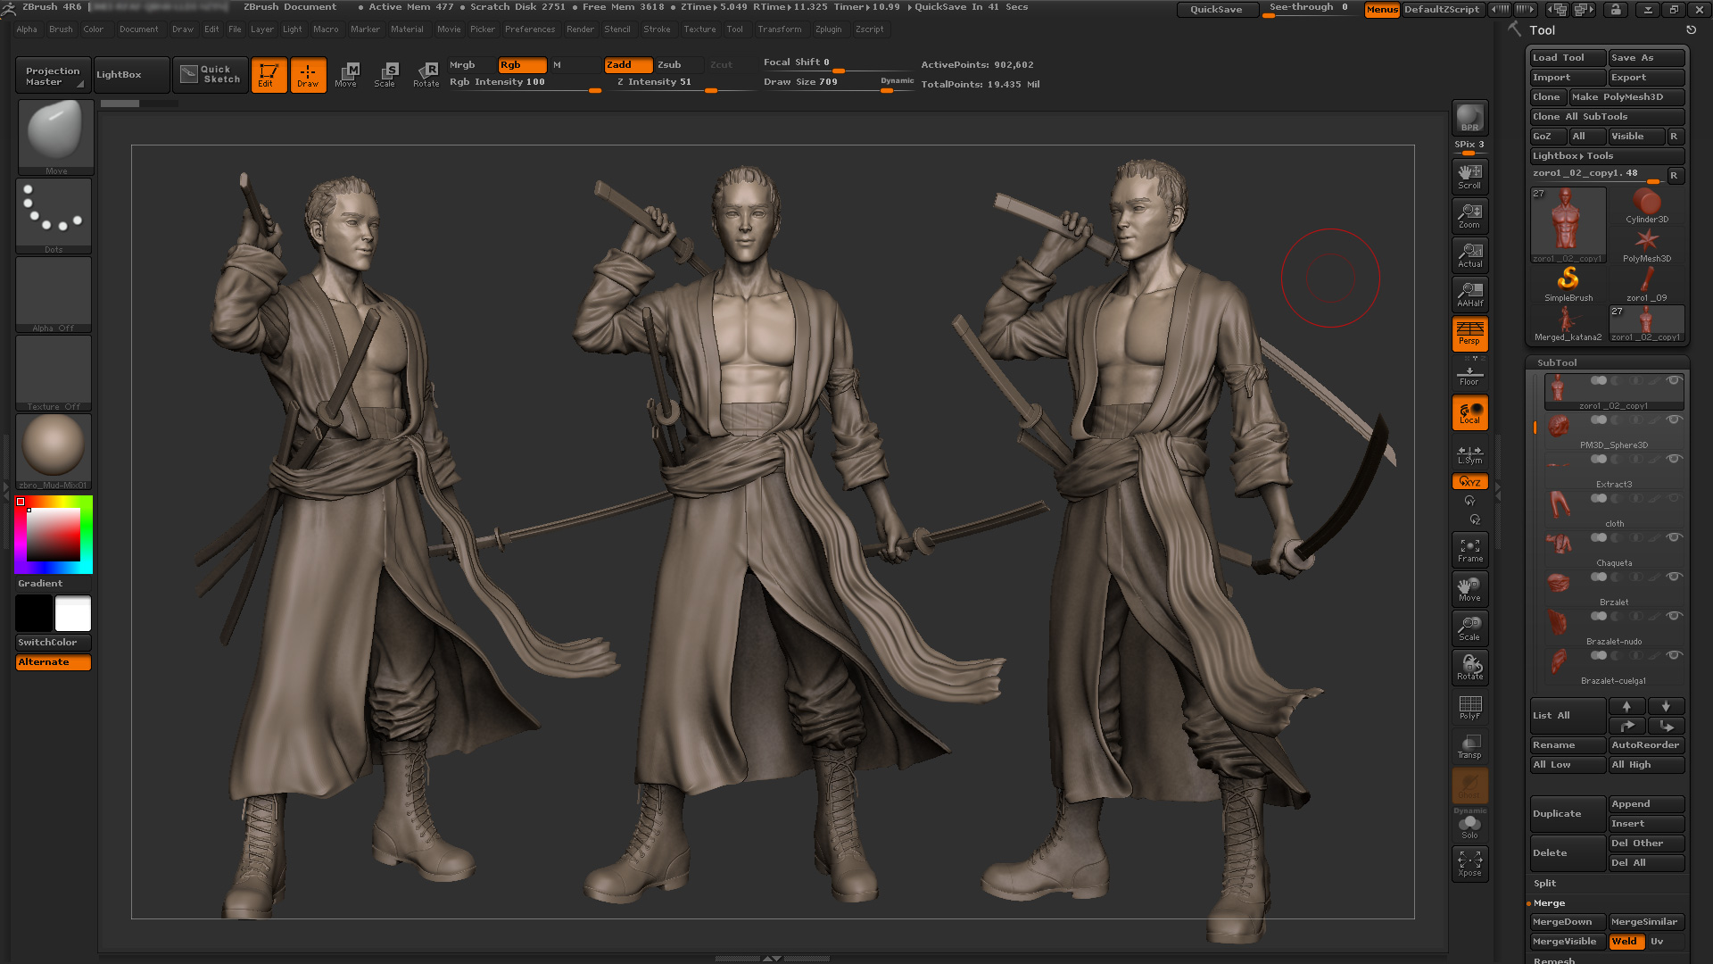The width and height of the screenshot is (1713, 964).
Task: Open the material picker sphere
Action: click(x=54, y=452)
